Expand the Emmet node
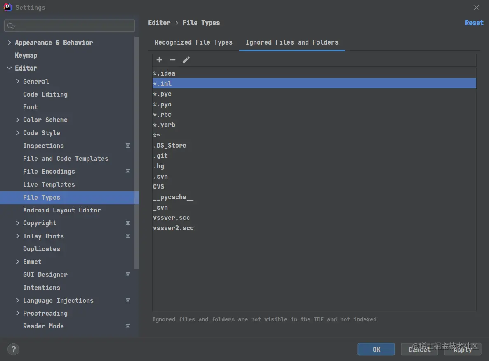The image size is (489, 361). tap(18, 262)
